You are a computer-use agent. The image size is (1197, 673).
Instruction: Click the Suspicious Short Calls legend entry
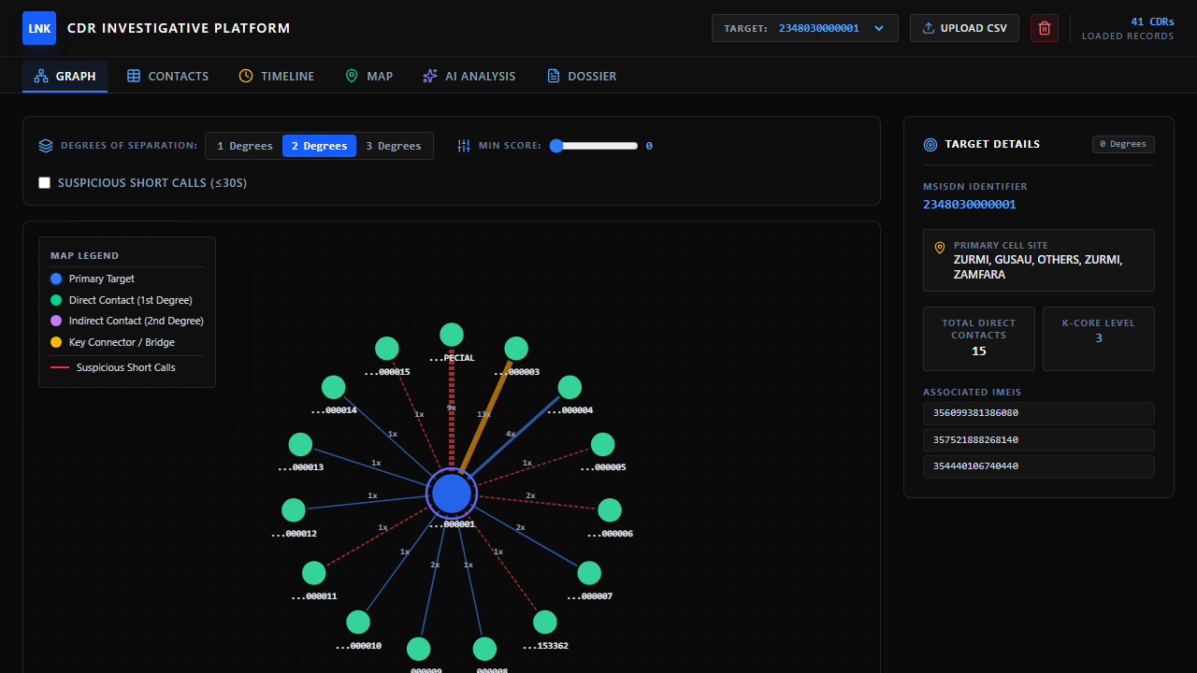click(x=113, y=367)
